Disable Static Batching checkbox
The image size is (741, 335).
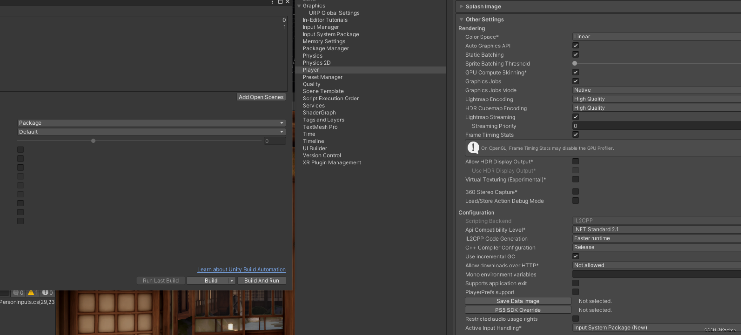click(575, 55)
